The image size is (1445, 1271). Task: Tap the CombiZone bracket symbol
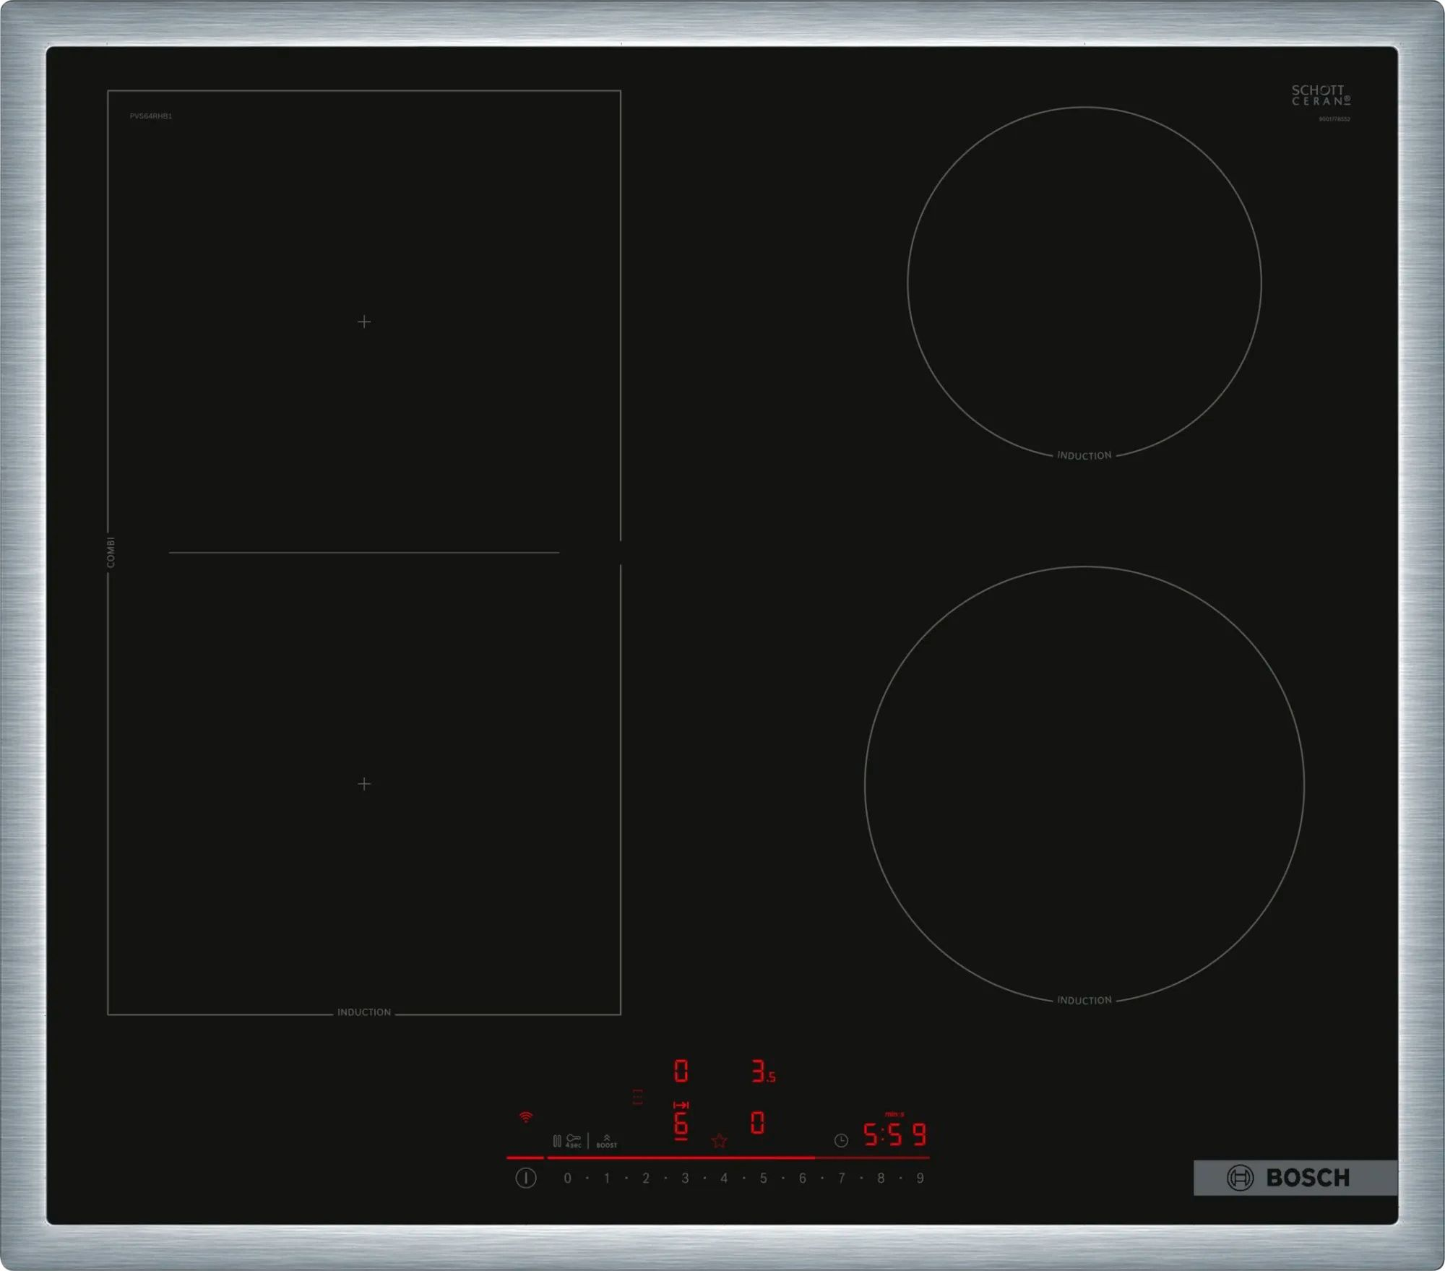(637, 1097)
